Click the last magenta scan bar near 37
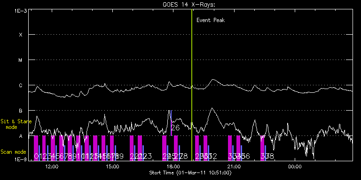 [x=262, y=148]
